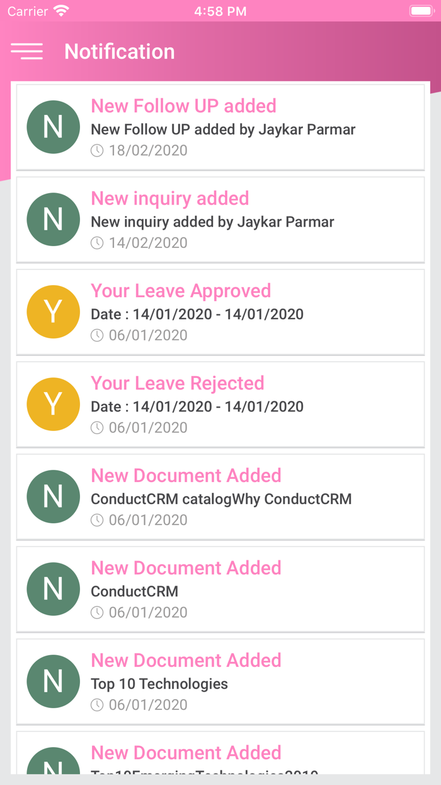This screenshot has width=441, height=785.
Task: Click the N avatar beside New inquiry added
Action: (x=53, y=219)
